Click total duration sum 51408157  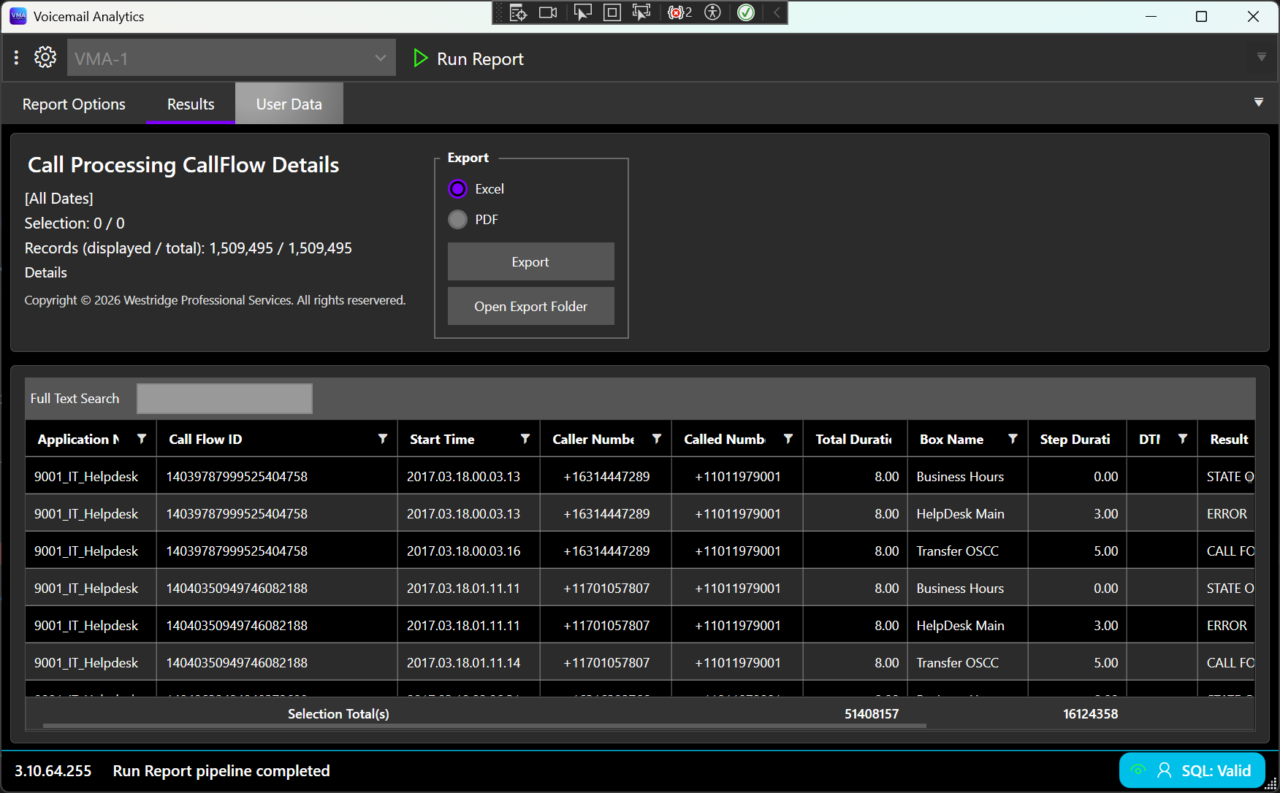872,713
